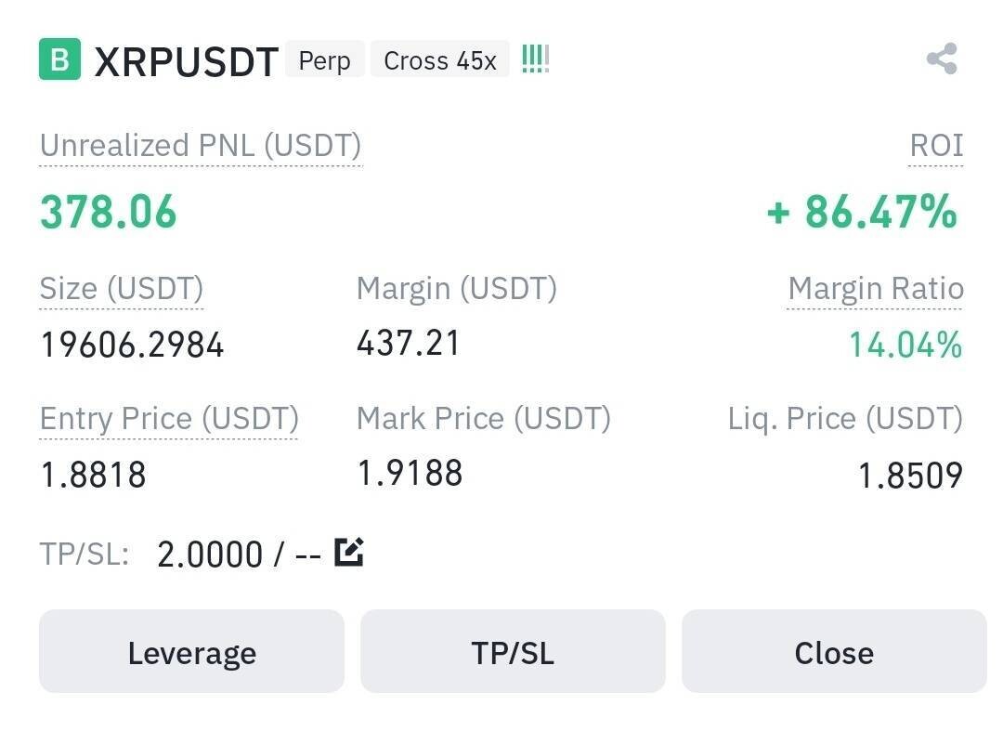
Task: Click the share icon
Action: click(941, 59)
